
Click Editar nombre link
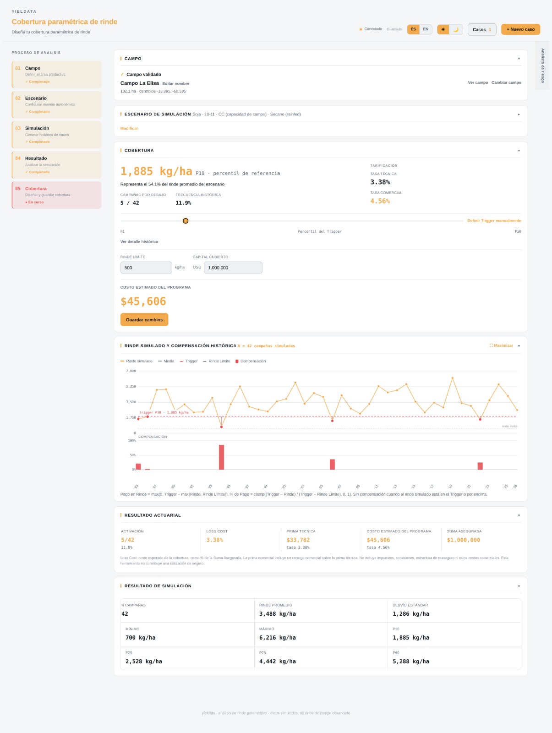[x=176, y=83]
